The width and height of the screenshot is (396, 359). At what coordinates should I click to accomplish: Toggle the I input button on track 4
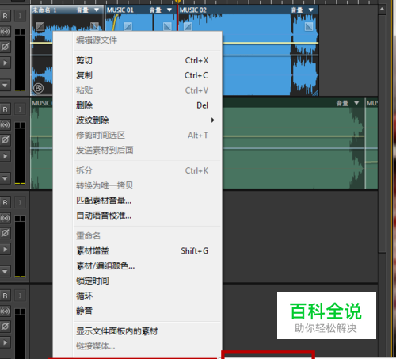pyautogui.click(x=20, y=296)
